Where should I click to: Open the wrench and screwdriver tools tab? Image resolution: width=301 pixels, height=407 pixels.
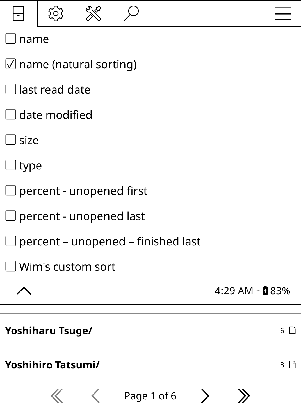click(x=93, y=13)
